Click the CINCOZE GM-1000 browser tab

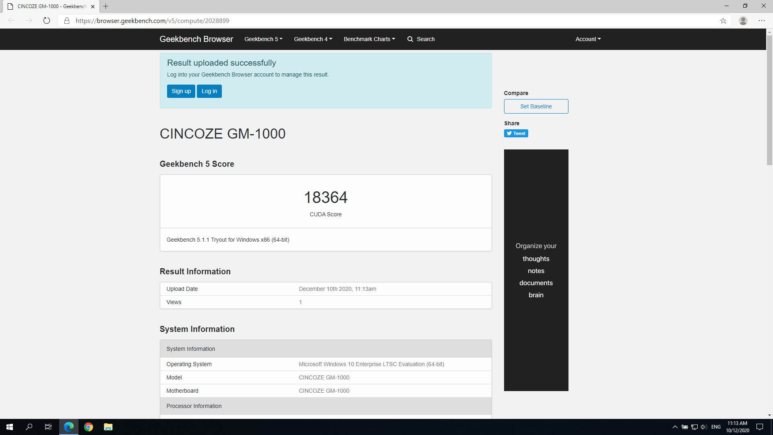tap(52, 6)
